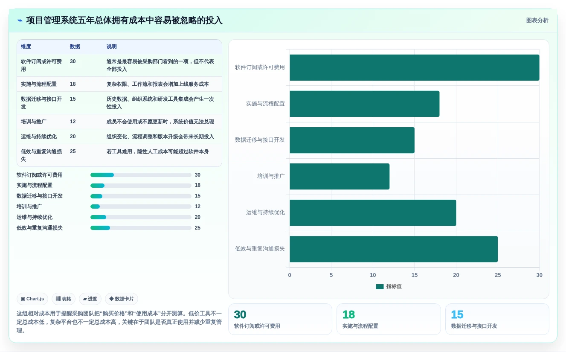Click the lightning icon beside the title
Screen dimensions: 566x352
[x=20, y=20]
